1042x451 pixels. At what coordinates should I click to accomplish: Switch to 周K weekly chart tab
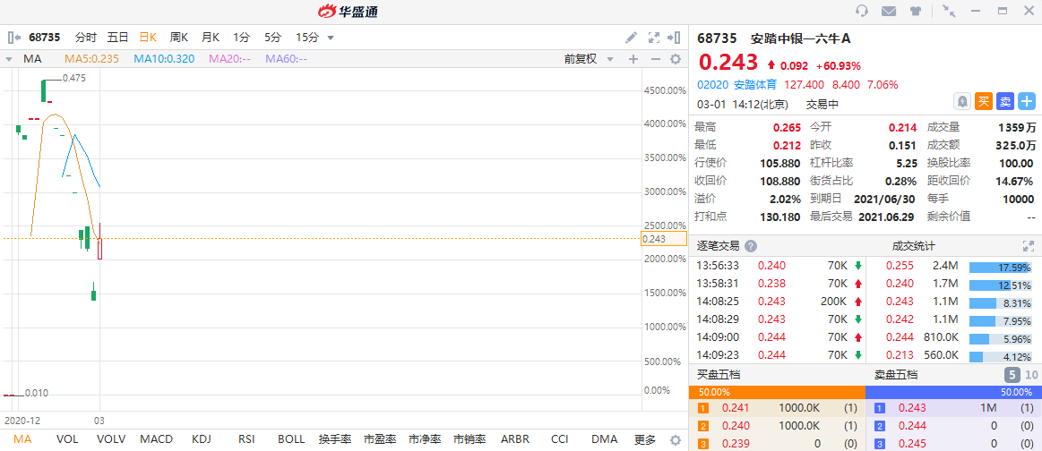179,38
